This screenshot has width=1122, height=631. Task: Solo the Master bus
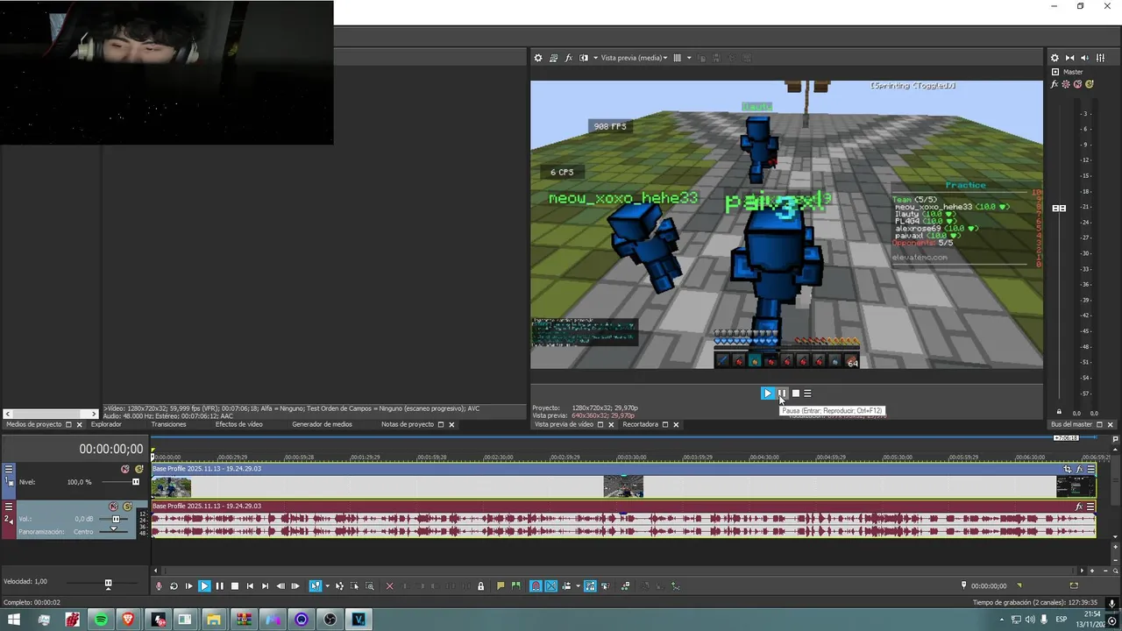[1090, 84]
